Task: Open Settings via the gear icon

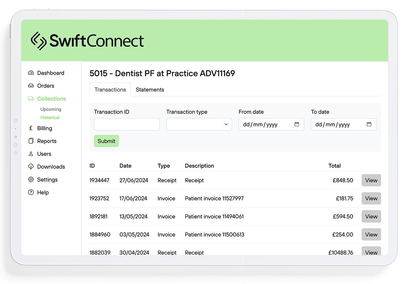Action: coord(31,179)
